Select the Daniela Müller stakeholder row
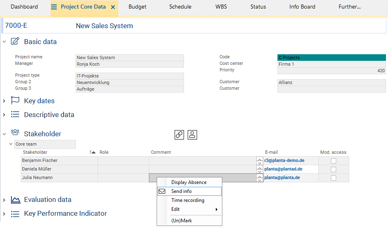 coord(59,169)
